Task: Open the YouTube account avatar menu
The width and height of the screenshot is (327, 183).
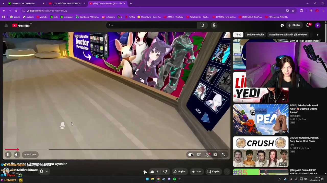Action: click(318, 25)
